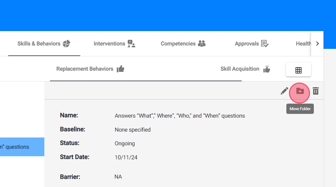336x187 pixels.
Task: Click the Skill Acquisition thumbs-up icon
Action: 266,69
